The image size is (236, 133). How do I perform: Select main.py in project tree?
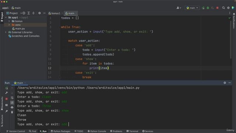coord(18,28)
